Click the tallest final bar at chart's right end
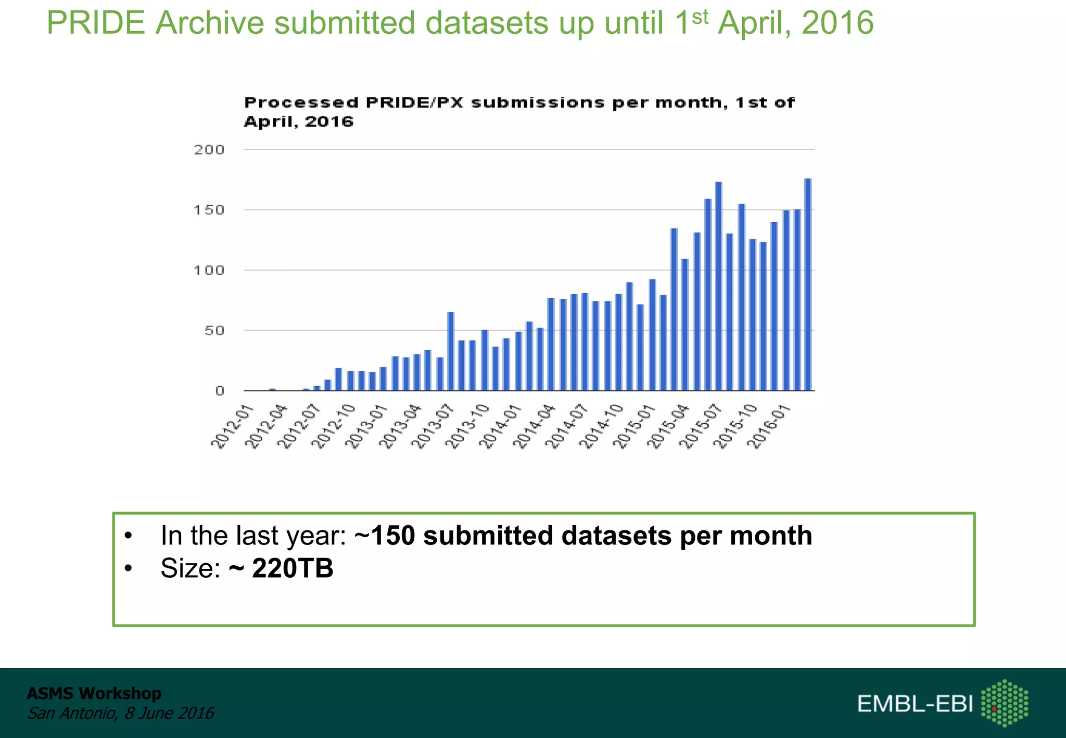Viewport: 1066px width, 738px height. [808, 285]
